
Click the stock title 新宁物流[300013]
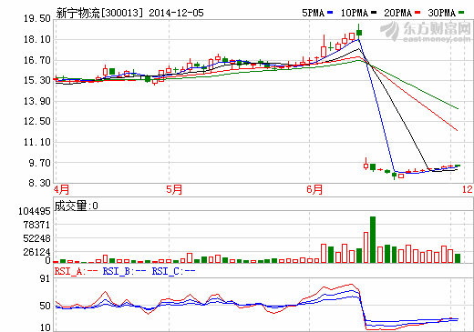point(99,13)
